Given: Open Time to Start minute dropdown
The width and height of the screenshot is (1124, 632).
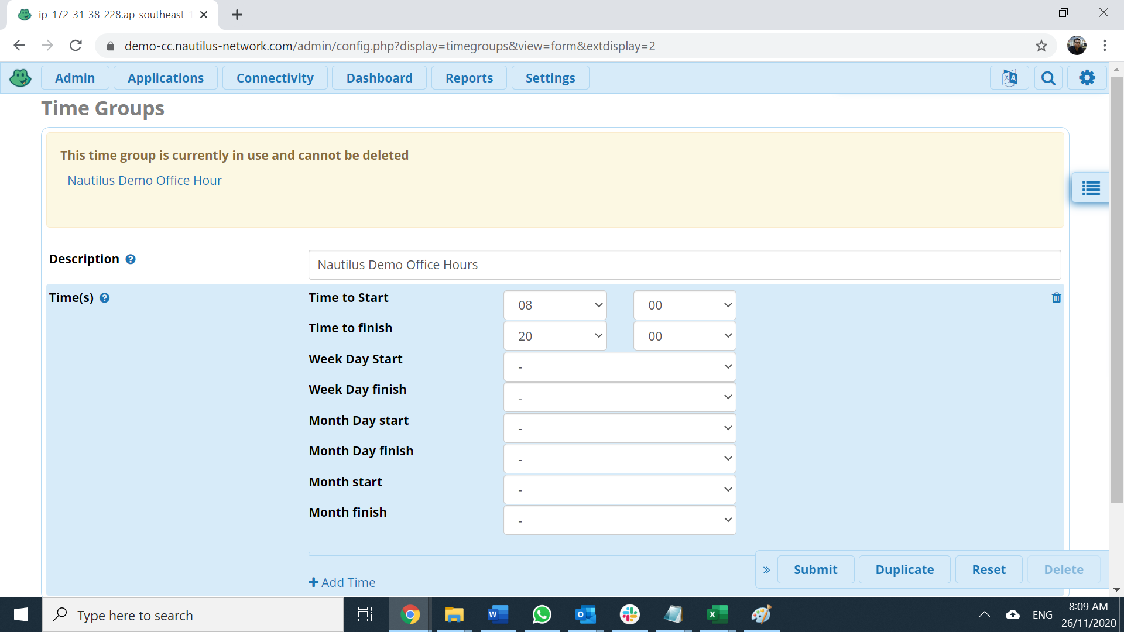Looking at the screenshot, I should (x=684, y=305).
